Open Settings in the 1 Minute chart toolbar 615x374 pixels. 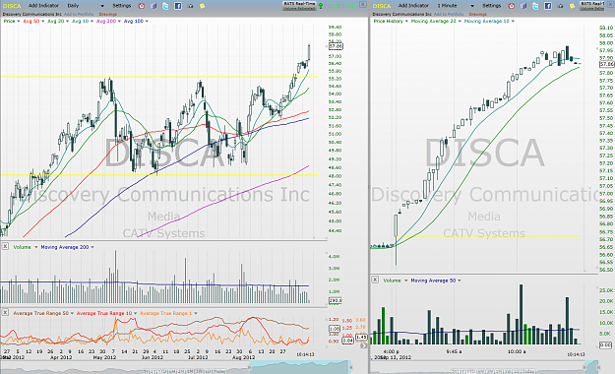491,6
